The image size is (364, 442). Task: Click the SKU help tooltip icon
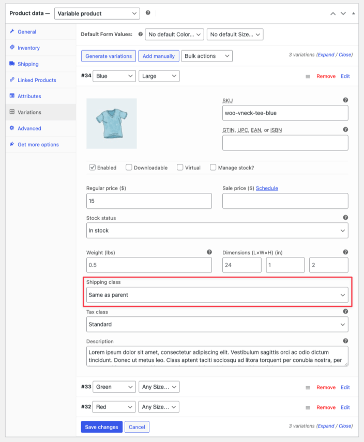tap(345, 100)
